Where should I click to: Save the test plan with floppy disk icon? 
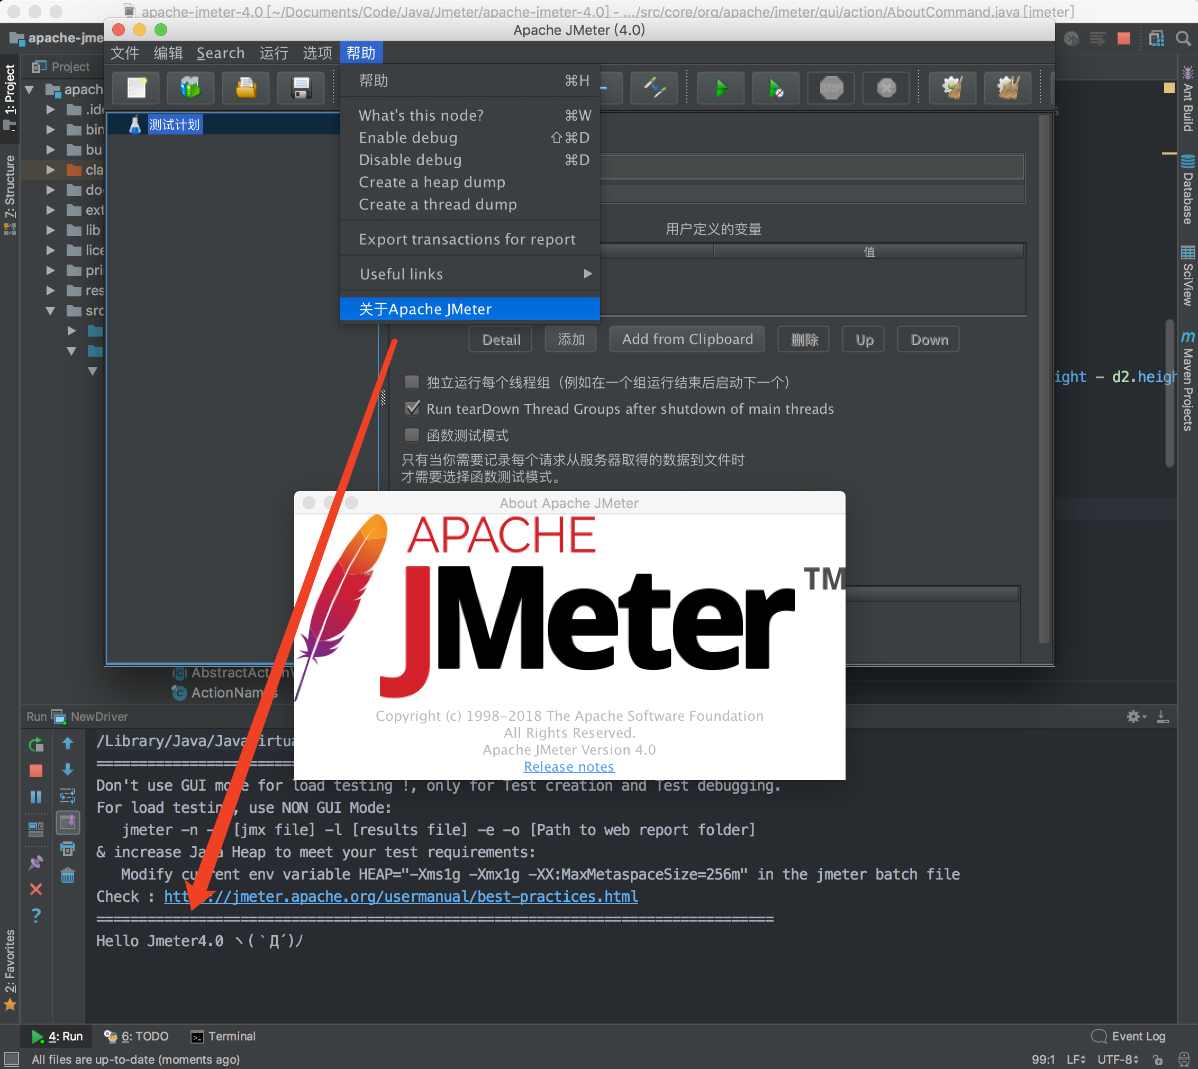click(301, 88)
